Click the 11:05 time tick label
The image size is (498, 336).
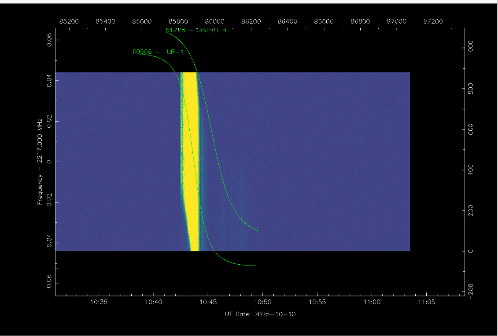coord(426,302)
